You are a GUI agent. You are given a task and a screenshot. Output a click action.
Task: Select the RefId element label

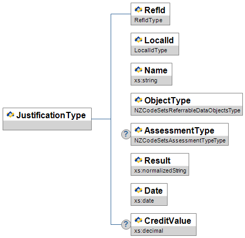click(x=155, y=10)
